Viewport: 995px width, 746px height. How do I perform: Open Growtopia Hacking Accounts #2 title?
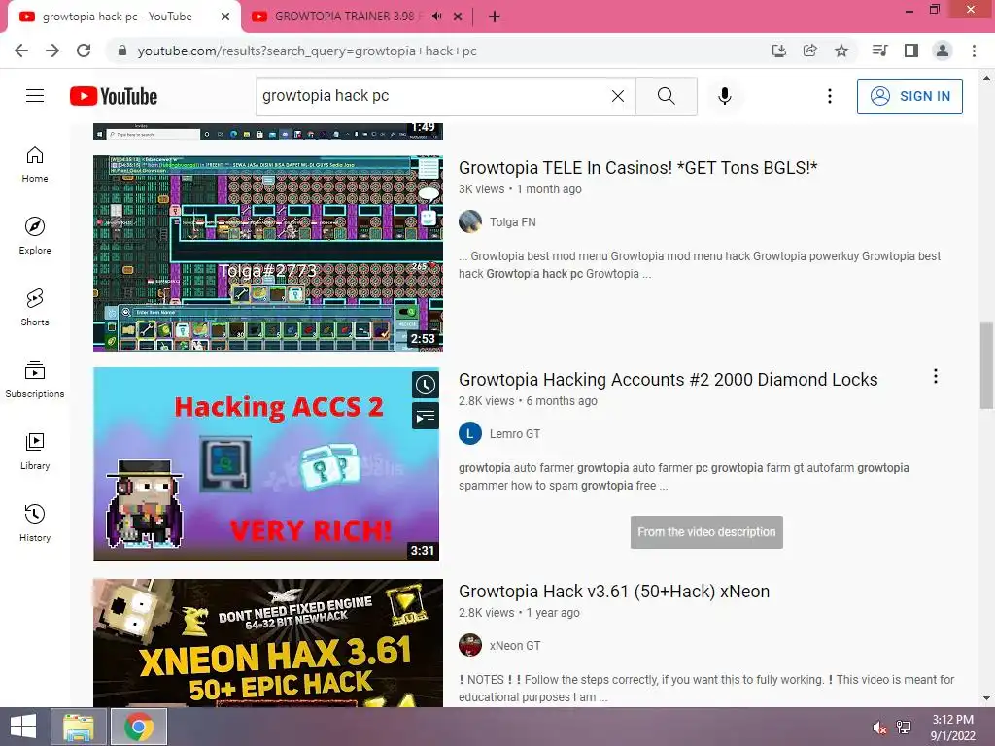pyautogui.click(x=669, y=380)
